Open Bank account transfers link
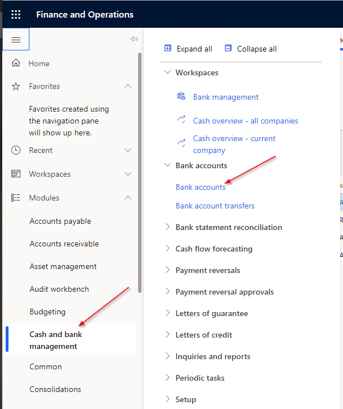This screenshot has height=409, width=343. [215, 206]
